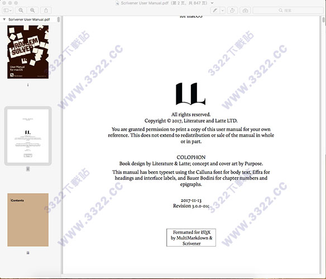Click the zoom out magnifier icon
Image resolution: width=326 pixels, height=279 pixels.
pos(21,10)
